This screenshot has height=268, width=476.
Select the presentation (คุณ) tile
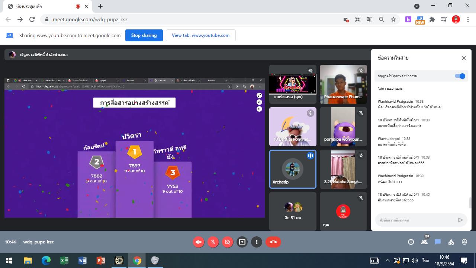coord(293,84)
